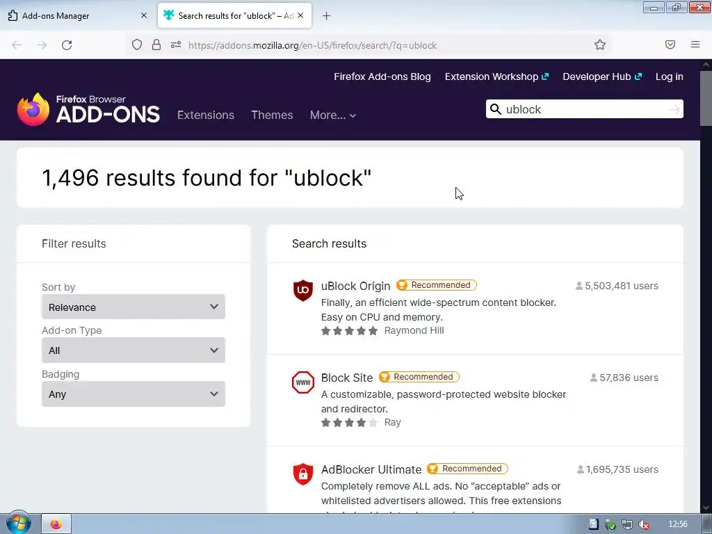Click the author name Raymond Hill
712x534 pixels.
[414, 330]
